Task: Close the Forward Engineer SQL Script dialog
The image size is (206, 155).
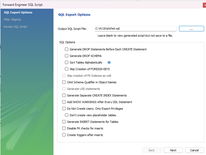Action: pos(205,5)
